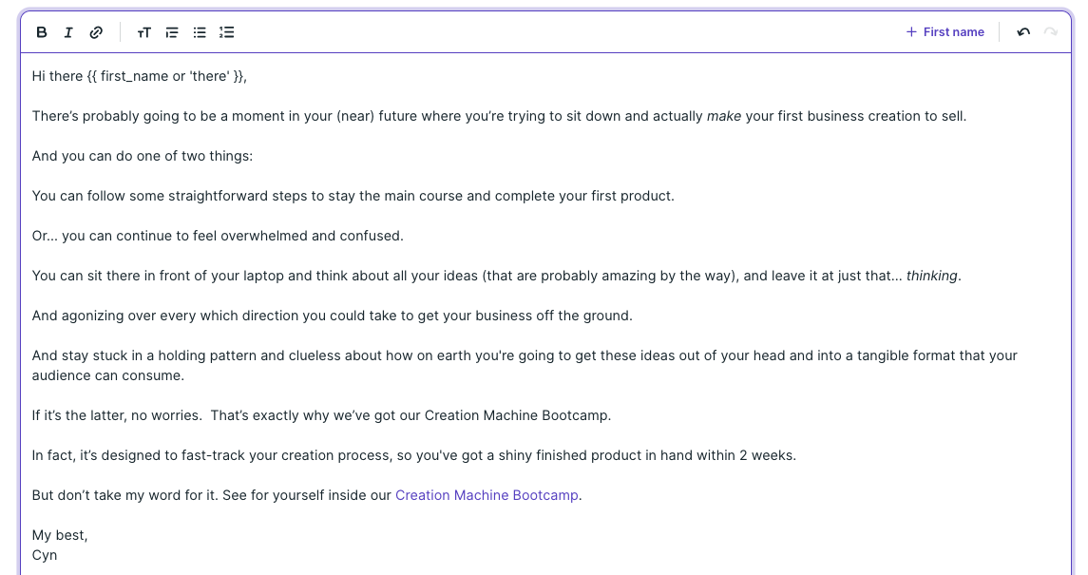
Task: Select the italicized word thinking
Action: (x=931, y=276)
